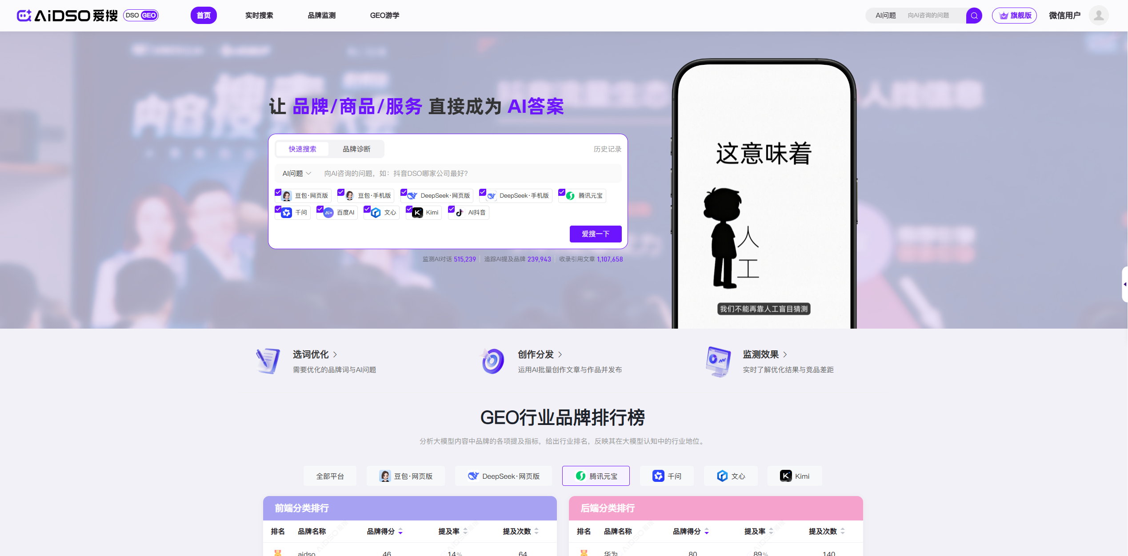
Task: Uncheck the 豆包·网页版 checkbox
Action: pos(278,192)
